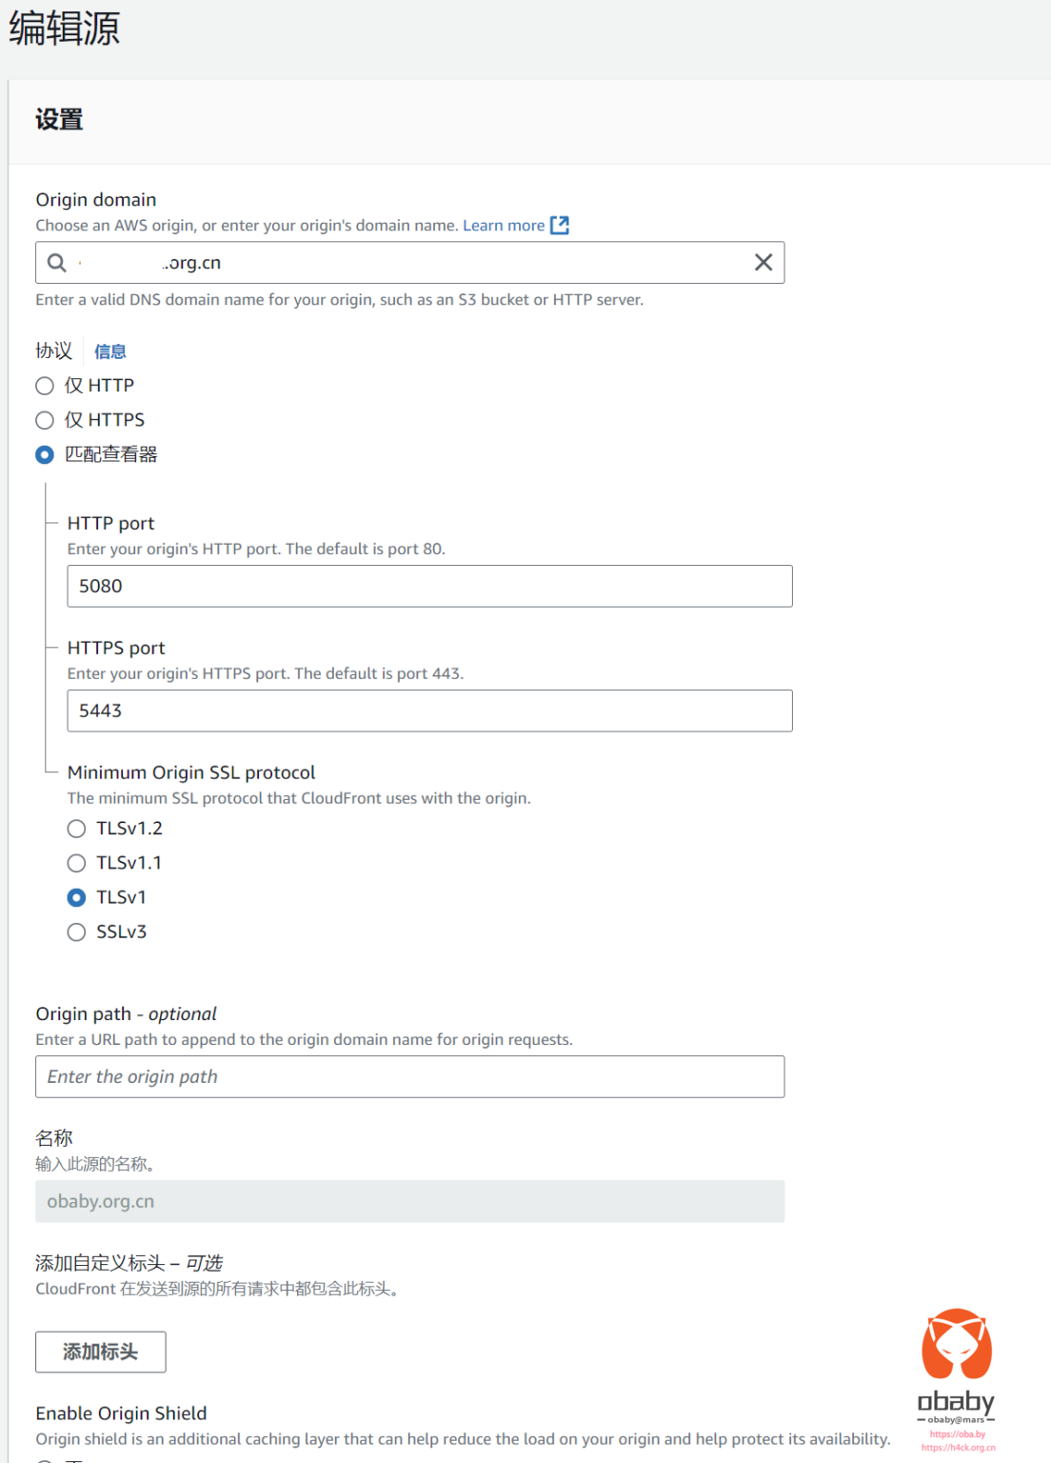Click inside the HTTPS port field showing 5443
This screenshot has height=1463, width=1051.
[x=428, y=711]
